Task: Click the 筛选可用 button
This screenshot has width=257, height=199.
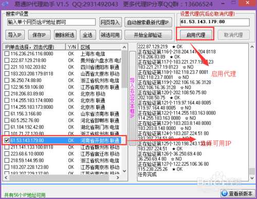Action: point(110,35)
